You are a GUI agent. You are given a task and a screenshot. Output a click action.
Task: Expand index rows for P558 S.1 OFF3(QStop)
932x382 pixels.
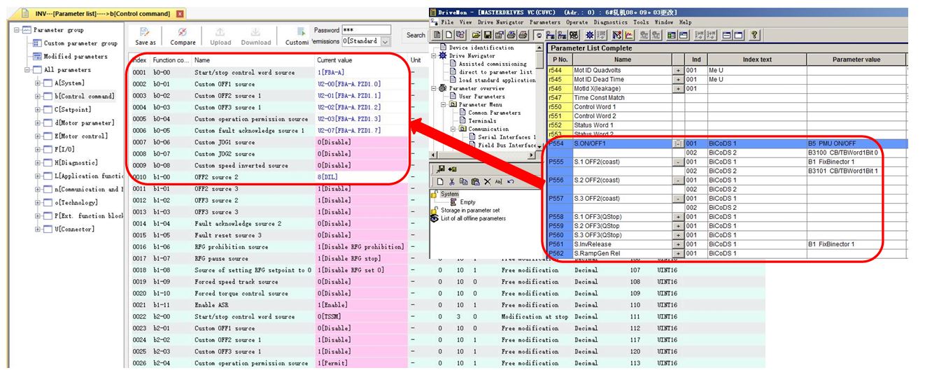(677, 217)
